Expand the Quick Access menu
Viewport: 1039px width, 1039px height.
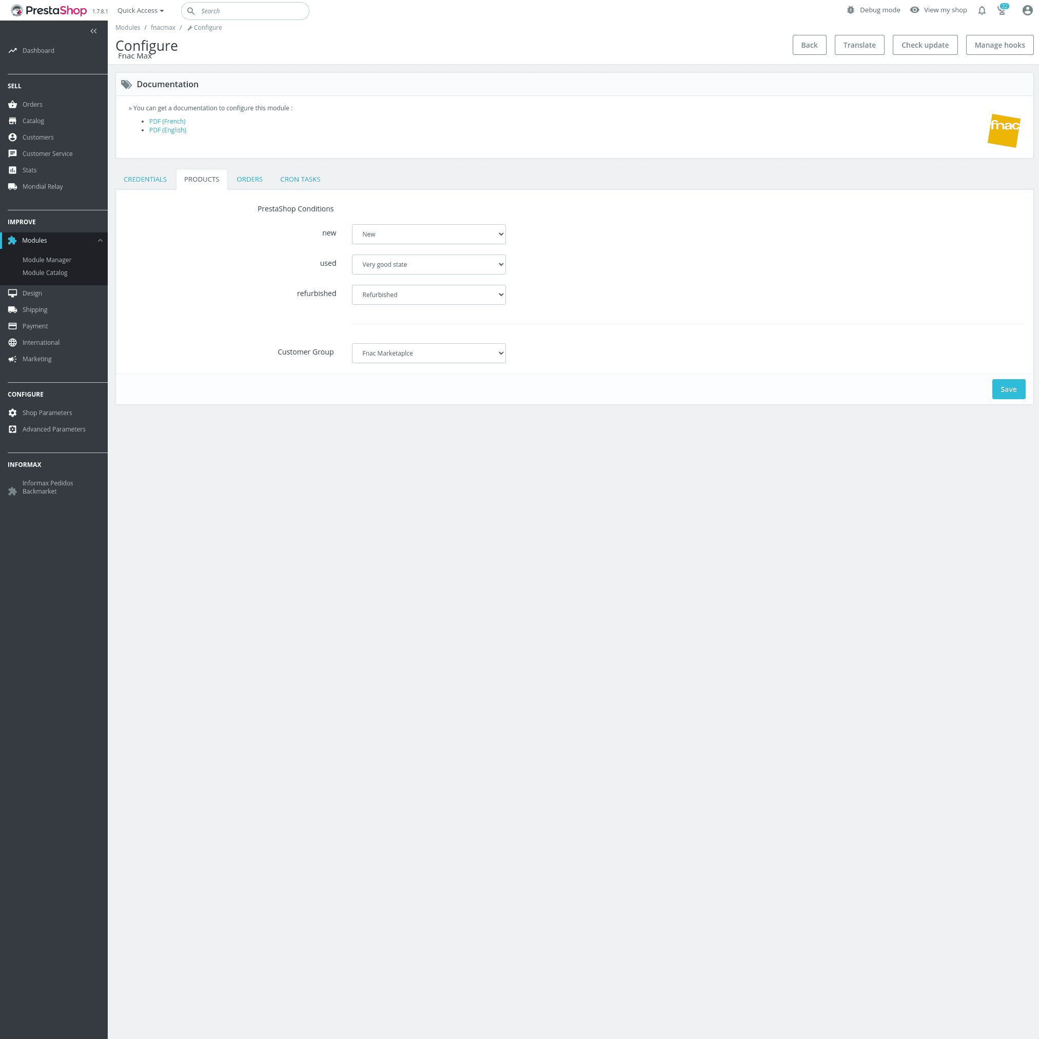pyautogui.click(x=141, y=11)
